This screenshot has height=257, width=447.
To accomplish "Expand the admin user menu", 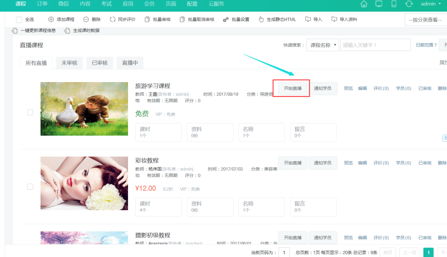I will pyautogui.click(x=431, y=4).
